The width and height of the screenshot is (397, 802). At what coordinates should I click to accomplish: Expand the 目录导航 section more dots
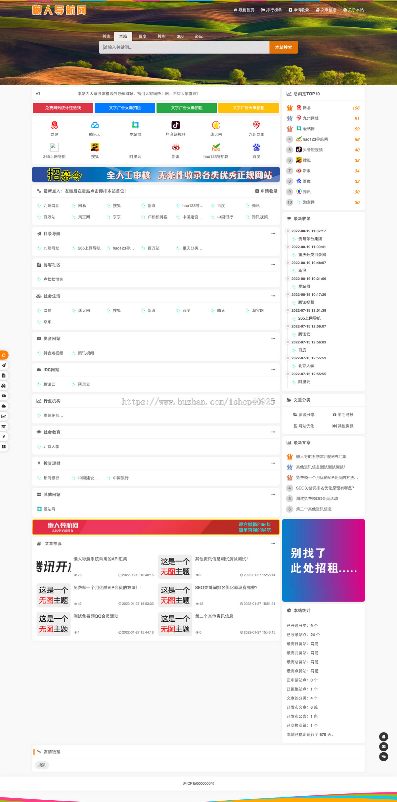click(273, 234)
